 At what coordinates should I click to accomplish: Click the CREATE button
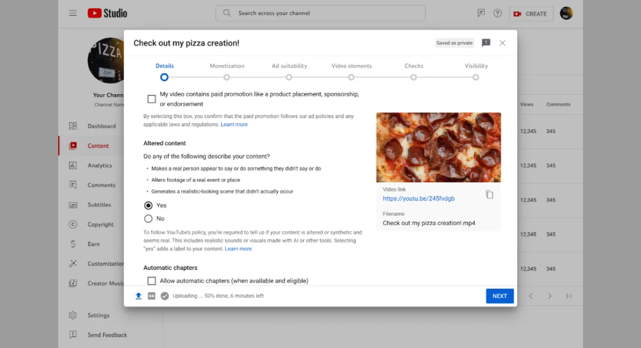tap(531, 13)
